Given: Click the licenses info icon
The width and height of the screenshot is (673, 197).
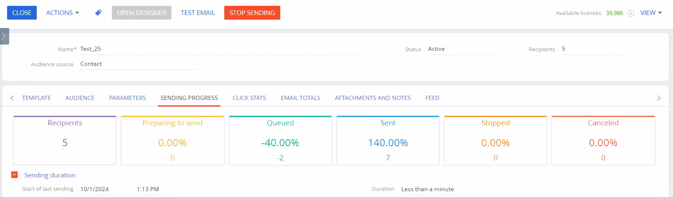Looking at the screenshot, I should (x=631, y=13).
